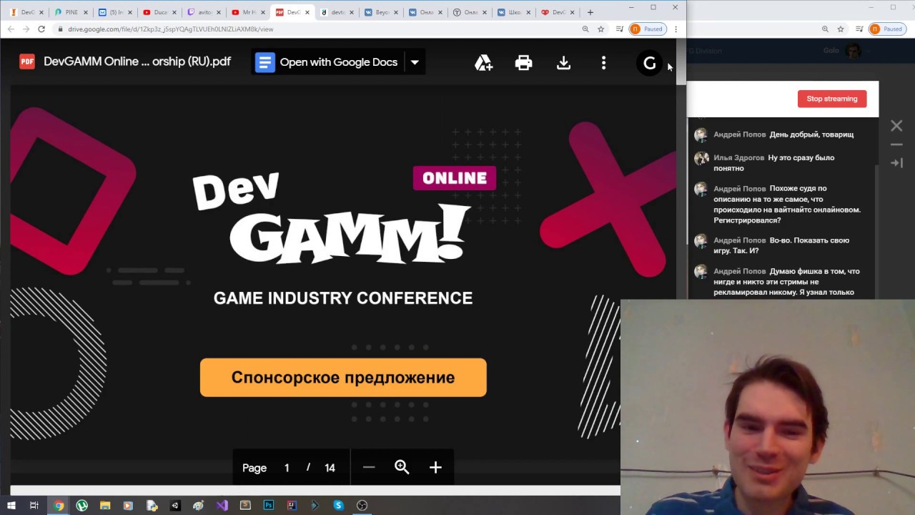This screenshot has width=915, height=515.
Task: Reset zoom with the magnifier icon
Action: [402, 467]
